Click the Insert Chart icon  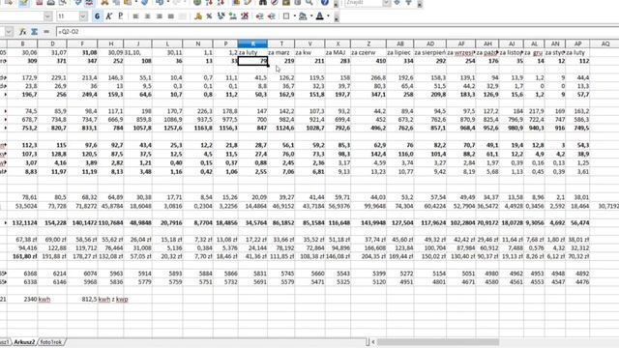pyautogui.click(x=236, y=2)
